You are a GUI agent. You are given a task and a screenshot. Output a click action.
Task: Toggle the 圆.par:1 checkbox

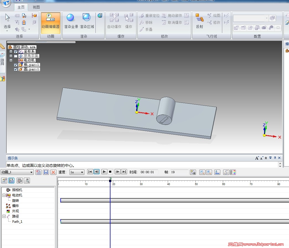(x=16, y=69)
